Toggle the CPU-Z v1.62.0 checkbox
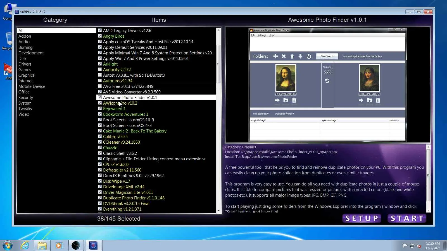The image size is (447, 251). click(x=100, y=164)
